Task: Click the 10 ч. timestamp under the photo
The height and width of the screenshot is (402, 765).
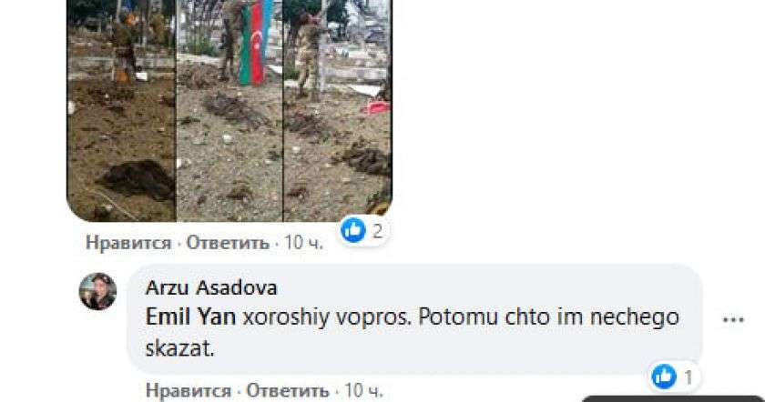Action: pyautogui.click(x=303, y=242)
